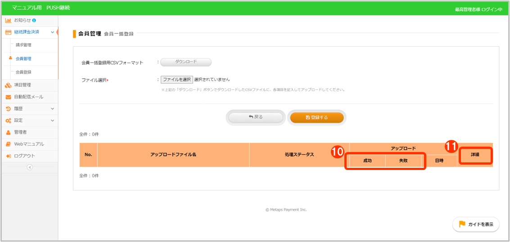Click the Webマニュアル book icon
Viewport: 510px width, 242px height.
point(8,144)
